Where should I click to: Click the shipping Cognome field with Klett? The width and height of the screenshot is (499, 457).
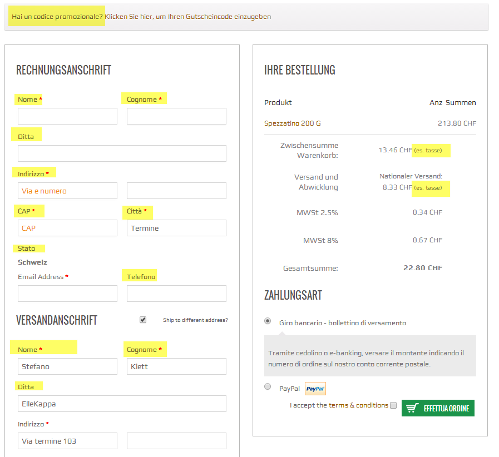176,366
